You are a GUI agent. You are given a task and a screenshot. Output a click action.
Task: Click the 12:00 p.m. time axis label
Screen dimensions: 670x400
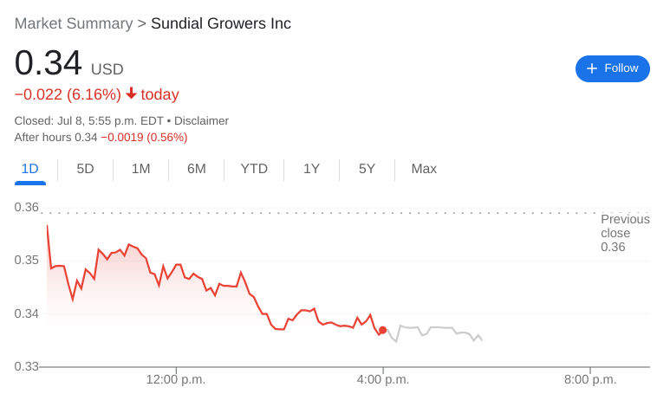[x=176, y=379]
